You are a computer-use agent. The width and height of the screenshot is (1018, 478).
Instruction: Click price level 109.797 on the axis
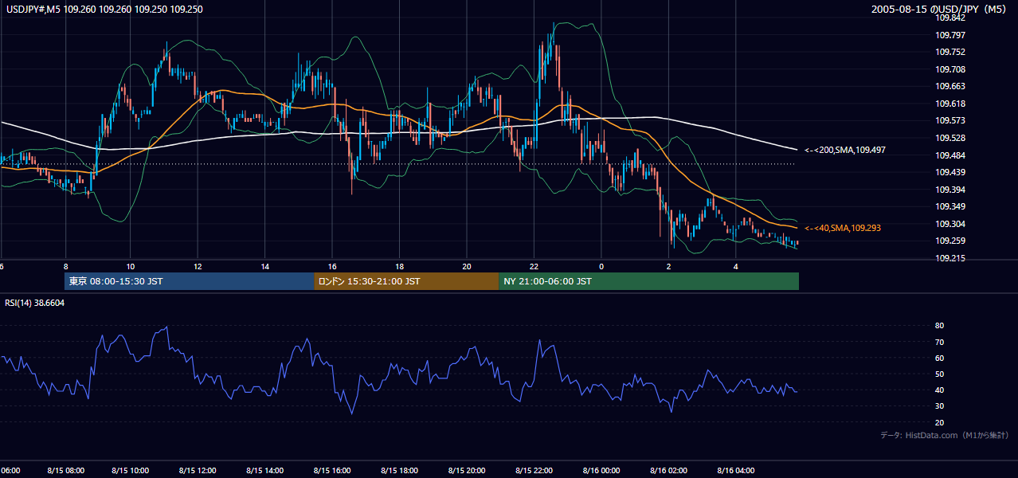(950, 35)
